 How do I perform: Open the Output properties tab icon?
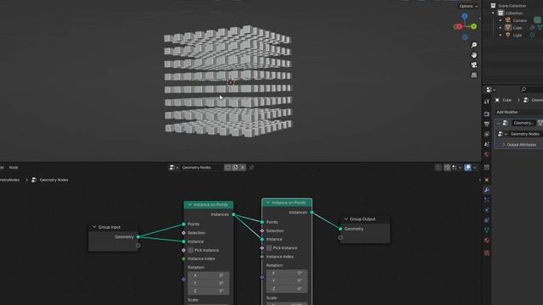click(x=486, y=124)
